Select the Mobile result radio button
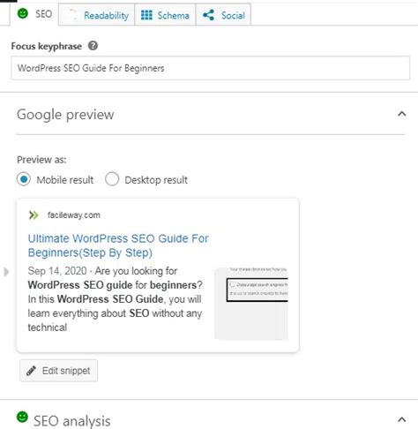Viewport: 418px width, 429px height. pyautogui.click(x=24, y=179)
